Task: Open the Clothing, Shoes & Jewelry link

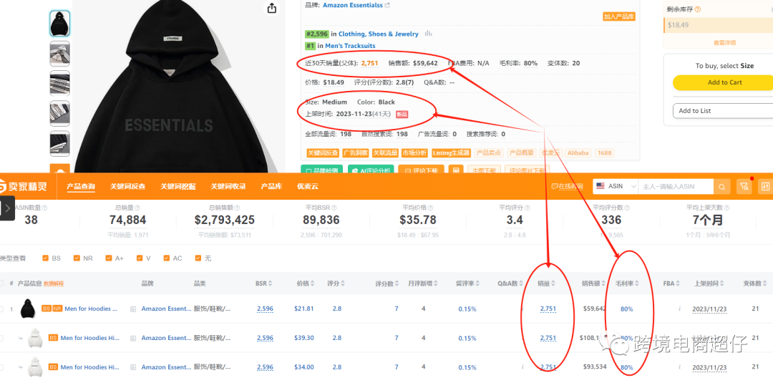Action: click(x=378, y=34)
